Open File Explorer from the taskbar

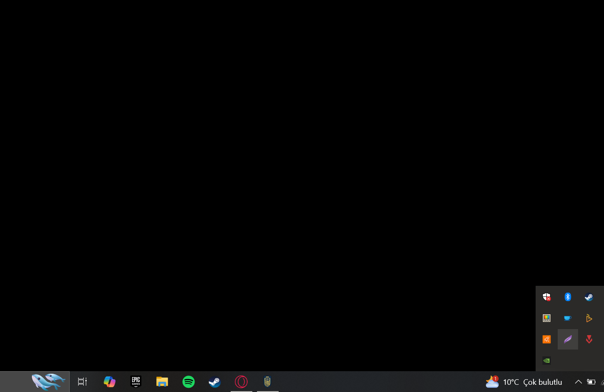click(162, 382)
